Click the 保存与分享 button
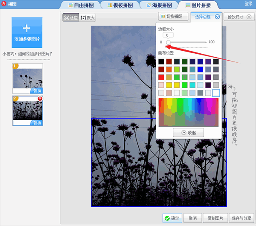256x226 pixels. click(241, 218)
